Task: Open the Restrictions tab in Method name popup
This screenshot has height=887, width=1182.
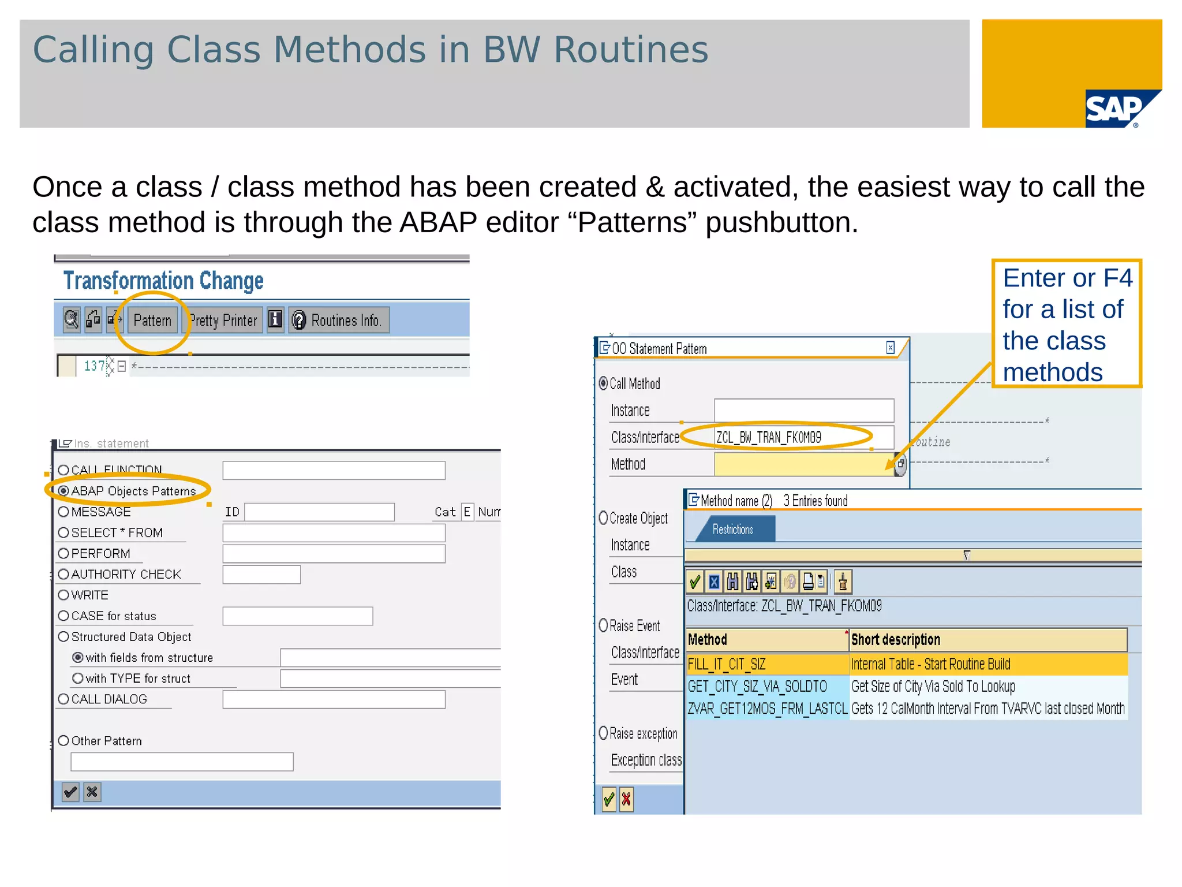Action: (x=734, y=529)
